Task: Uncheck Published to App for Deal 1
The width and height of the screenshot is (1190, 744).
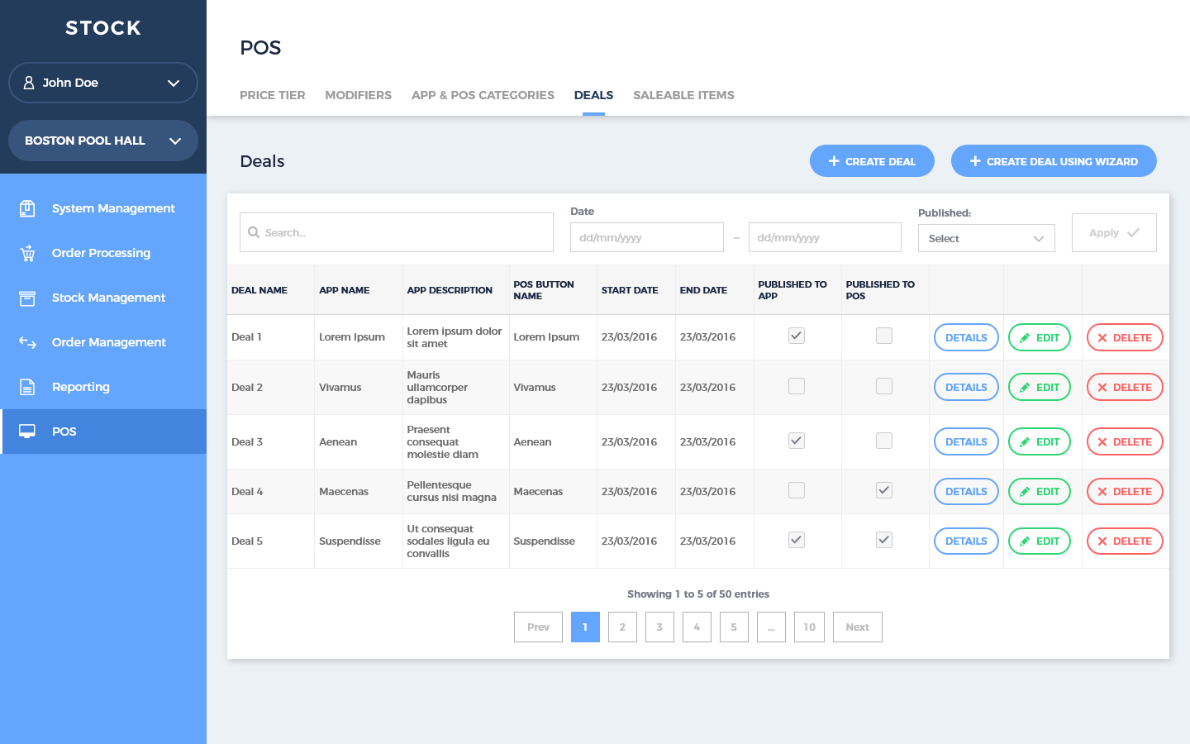Action: 796,336
